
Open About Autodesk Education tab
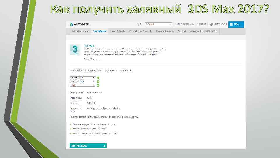click(x=204, y=31)
